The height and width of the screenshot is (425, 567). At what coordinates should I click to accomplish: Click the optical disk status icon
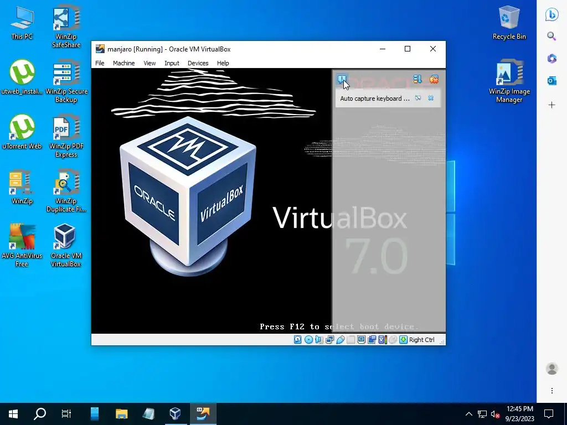point(308,340)
